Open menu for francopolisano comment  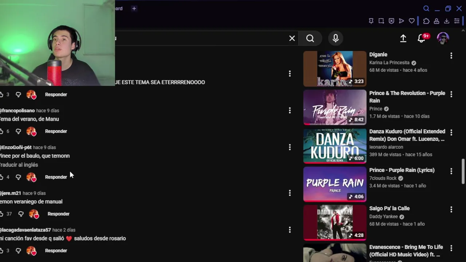point(290,110)
